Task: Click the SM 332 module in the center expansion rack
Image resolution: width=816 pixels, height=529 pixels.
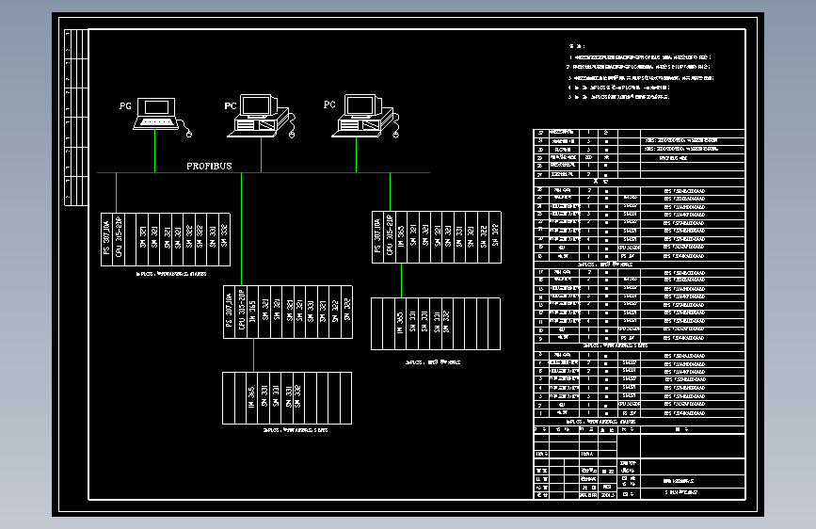Action: (297, 398)
